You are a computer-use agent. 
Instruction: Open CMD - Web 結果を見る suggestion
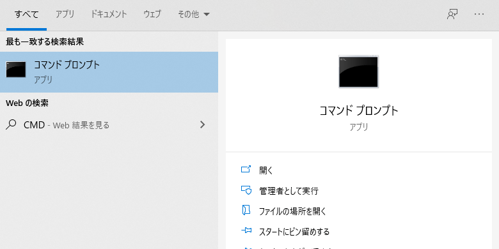pos(109,124)
